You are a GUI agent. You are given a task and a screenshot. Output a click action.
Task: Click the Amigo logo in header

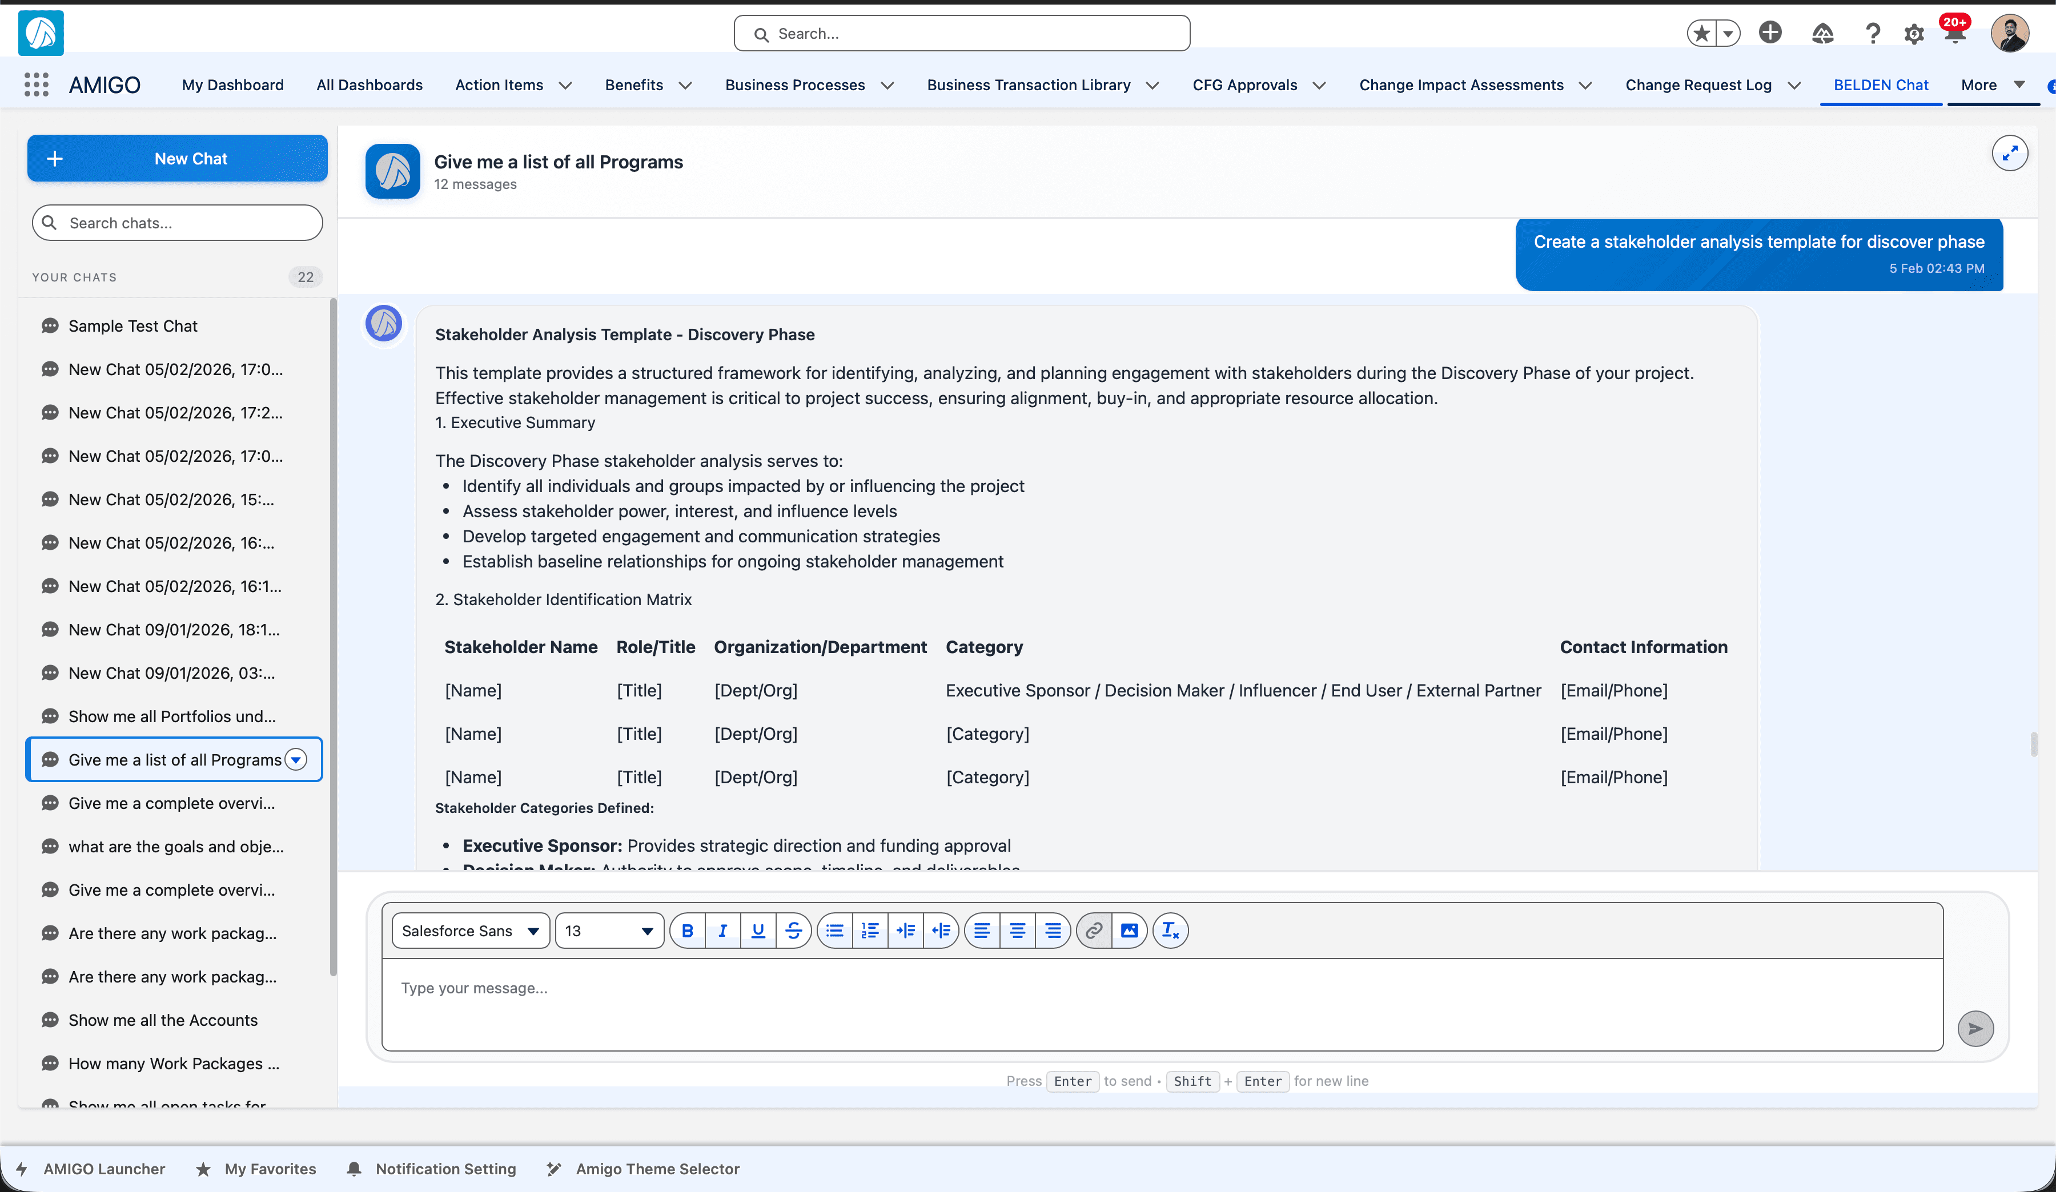click(41, 34)
